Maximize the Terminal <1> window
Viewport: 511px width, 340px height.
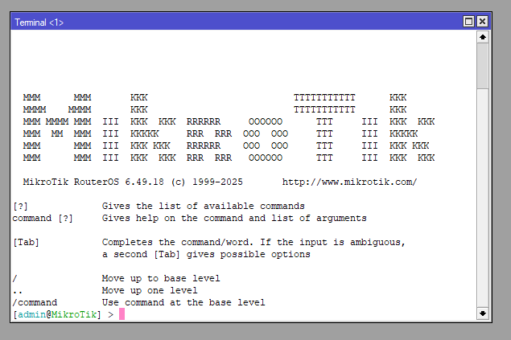point(468,22)
